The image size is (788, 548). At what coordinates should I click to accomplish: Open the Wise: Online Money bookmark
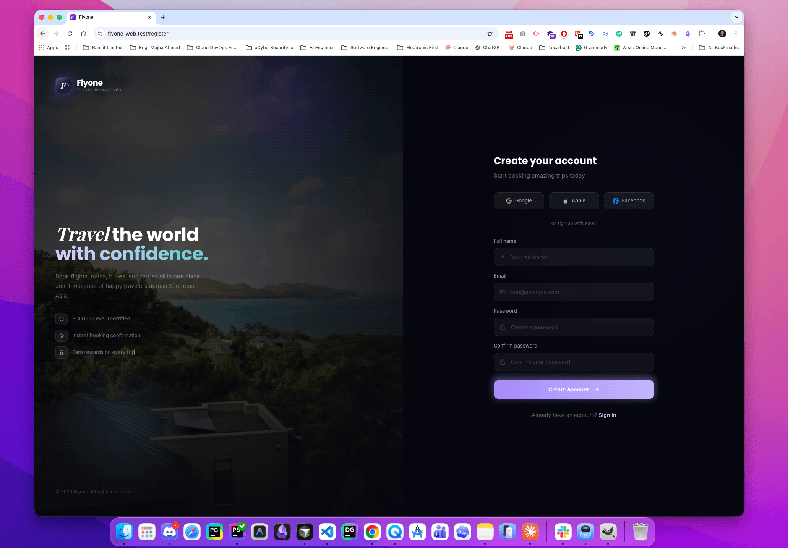click(x=640, y=48)
